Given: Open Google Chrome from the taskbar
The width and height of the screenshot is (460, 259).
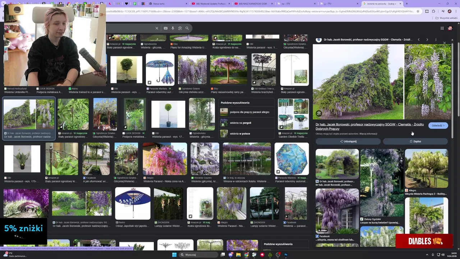Looking at the screenshot, I should pos(246,255).
